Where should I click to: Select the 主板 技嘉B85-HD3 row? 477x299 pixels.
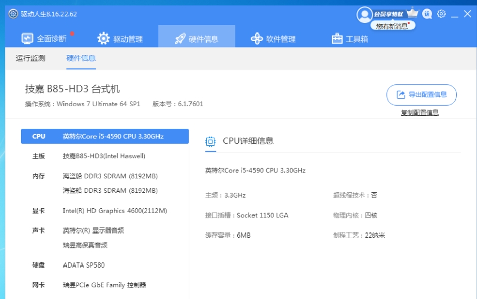(105, 156)
